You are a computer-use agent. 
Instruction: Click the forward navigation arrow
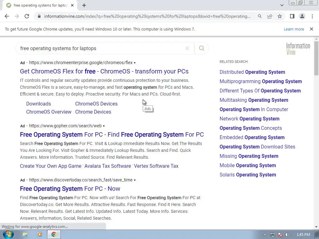tap(17, 16)
